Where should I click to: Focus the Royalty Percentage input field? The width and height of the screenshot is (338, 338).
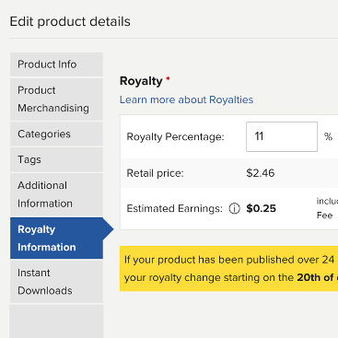point(282,136)
